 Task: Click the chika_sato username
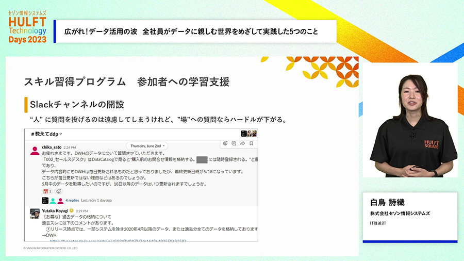click(52, 147)
